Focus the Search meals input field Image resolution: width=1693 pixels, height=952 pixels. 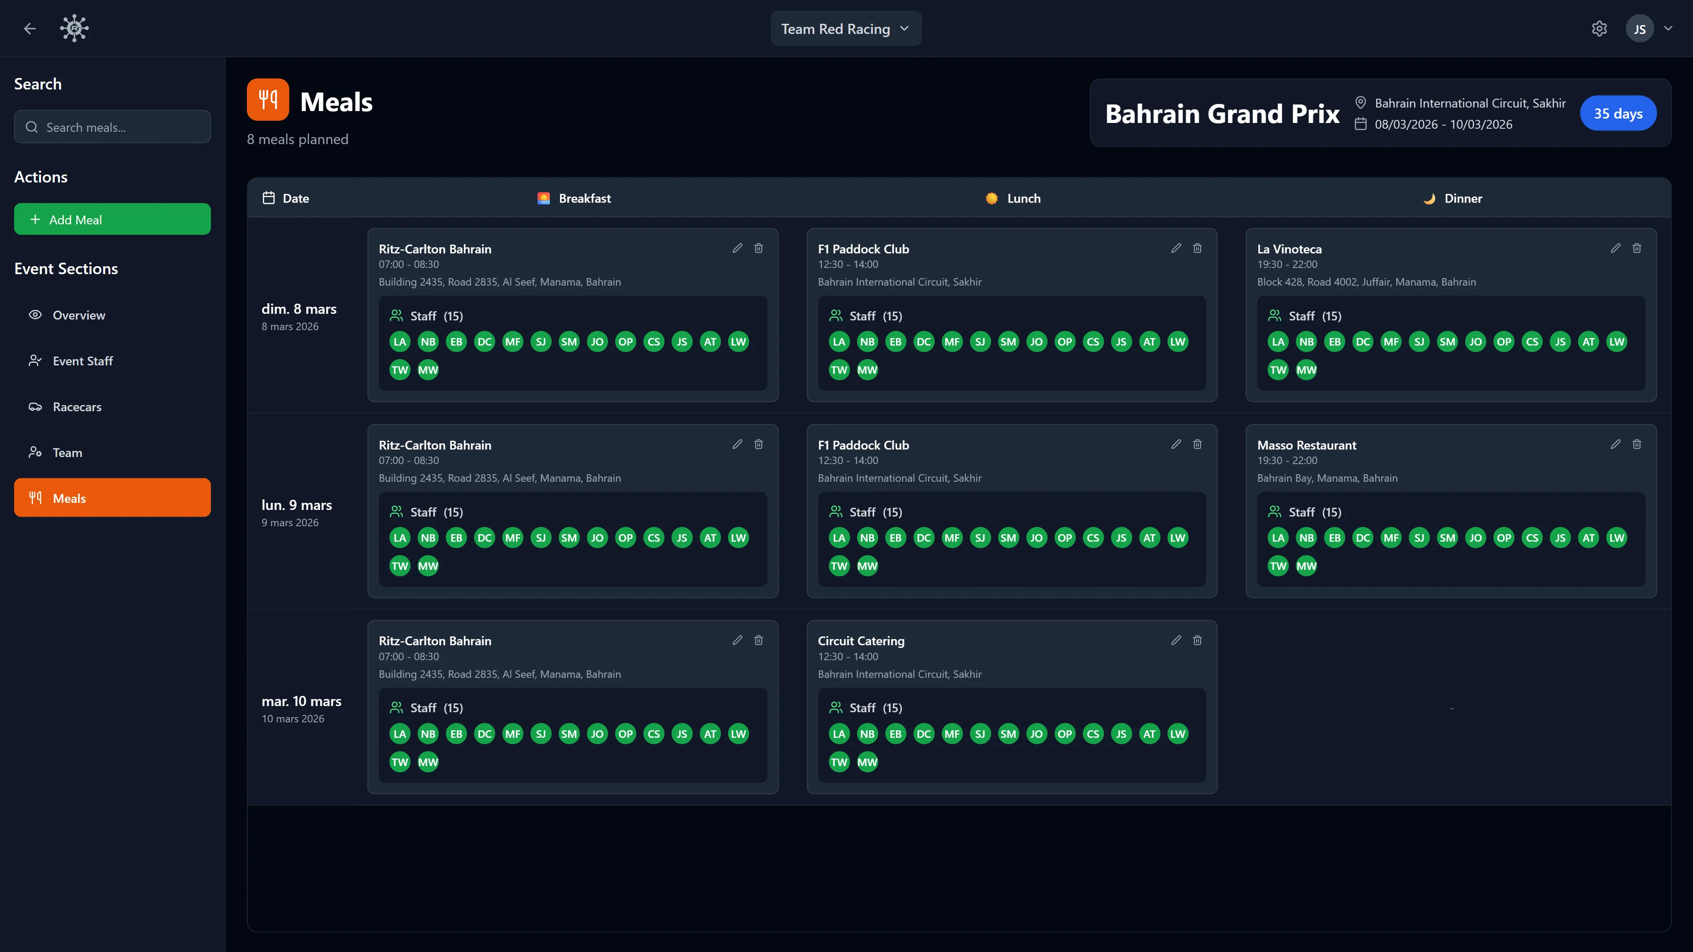(112, 127)
